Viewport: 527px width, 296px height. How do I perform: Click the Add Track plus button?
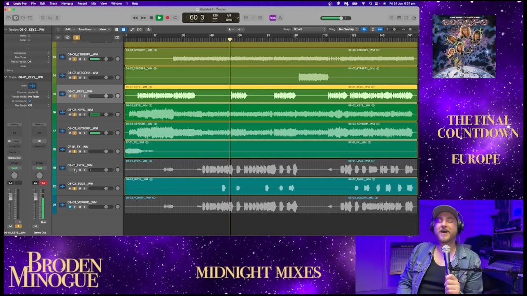58,37
